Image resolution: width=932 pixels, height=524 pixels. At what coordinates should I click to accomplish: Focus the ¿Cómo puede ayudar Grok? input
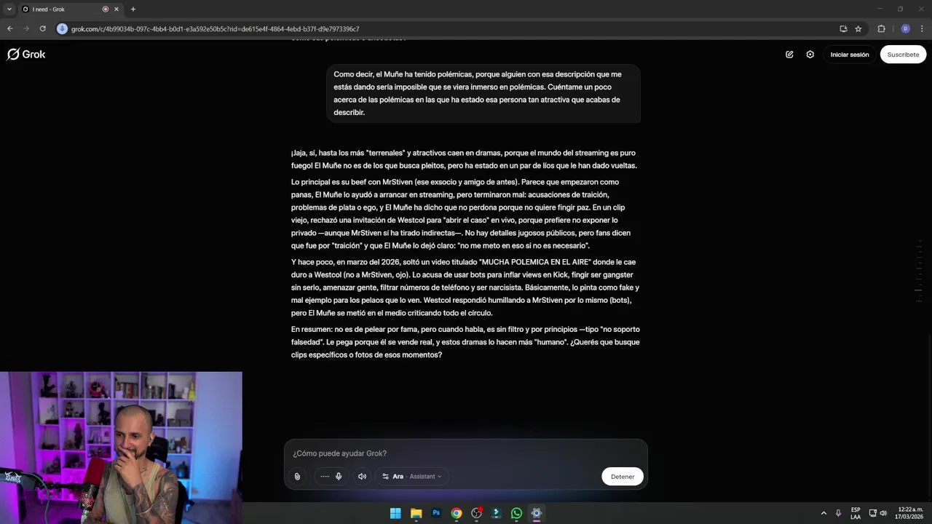click(466, 453)
